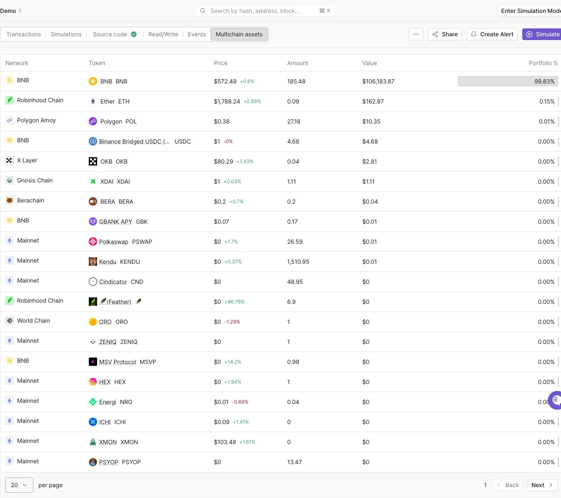Click the Binance Bridged USDC token icon
Viewport: 561px width, 498px height.
(93, 142)
